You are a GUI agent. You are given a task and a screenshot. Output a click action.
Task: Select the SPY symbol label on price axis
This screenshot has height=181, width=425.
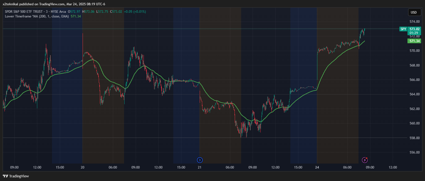pyautogui.click(x=403, y=29)
